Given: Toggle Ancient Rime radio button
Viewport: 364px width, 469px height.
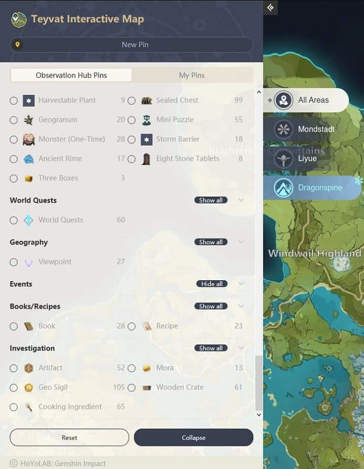Looking at the screenshot, I should (x=14, y=159).
